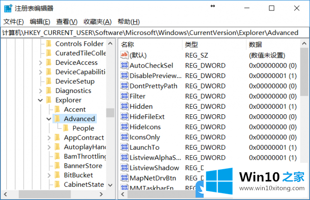Select the AutoCheckSel DWORD icon
The width and height of the screenshot is (310, 200).
click(x=124, y=65)
